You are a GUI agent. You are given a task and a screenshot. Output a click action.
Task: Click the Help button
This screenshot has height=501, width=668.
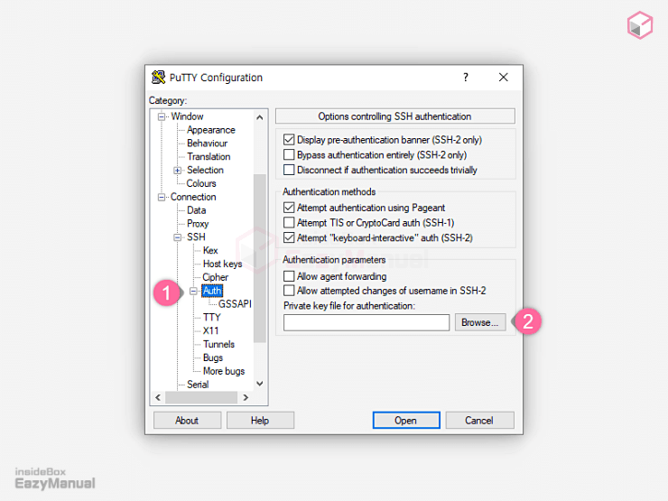pyautogui.click(x=260, y=421)
